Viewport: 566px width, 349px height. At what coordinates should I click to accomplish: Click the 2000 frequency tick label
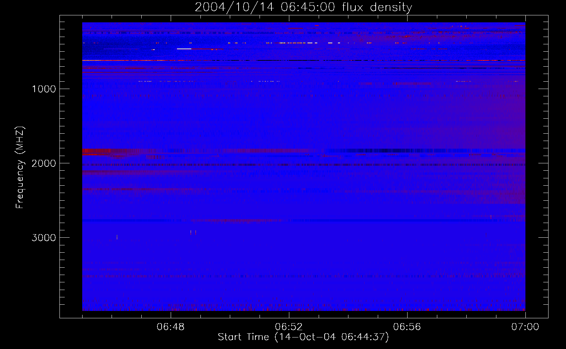tap(44, 163)
